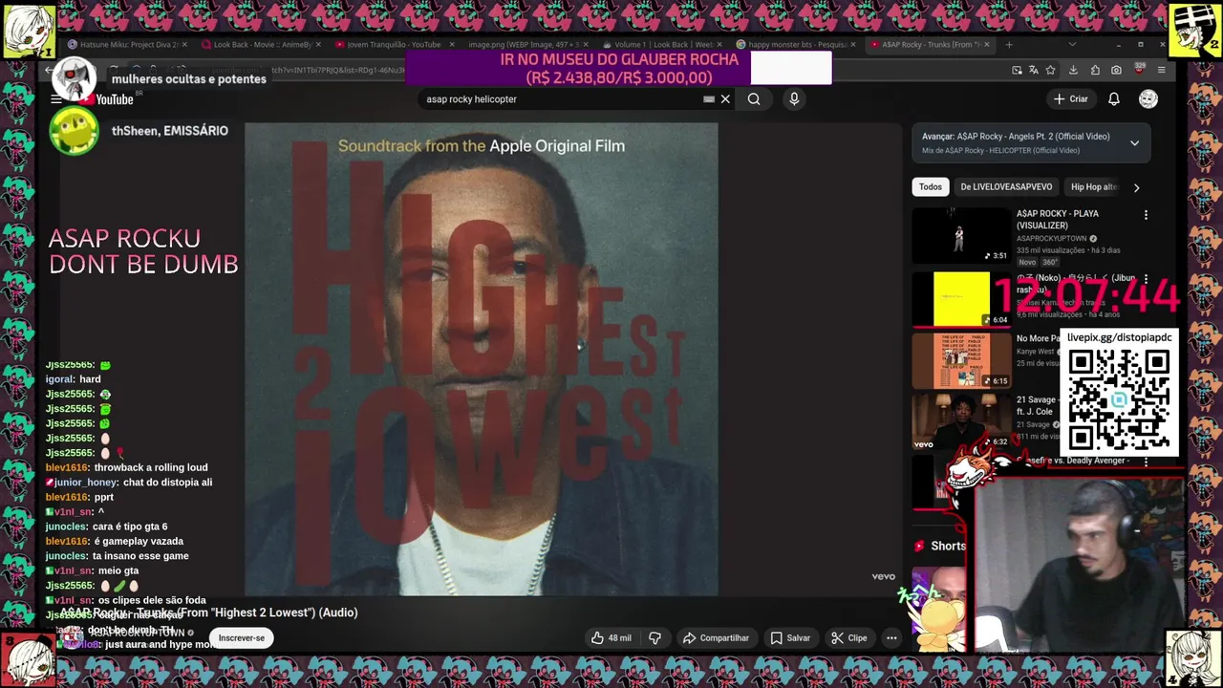1223x688 pixels.
Task: Open new browser tab with plus icon
Action: 1008,44
